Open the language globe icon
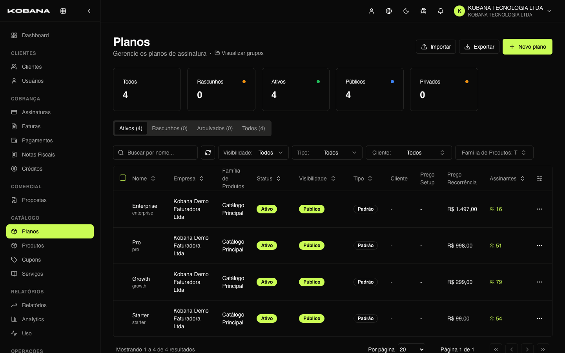 (389, 11)
